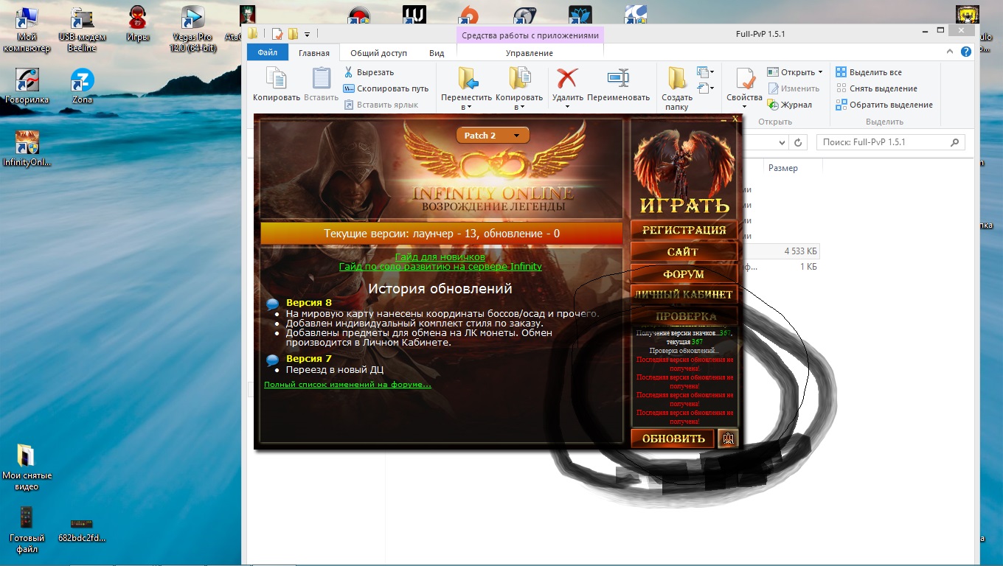This screenshot has width=1003, height=566.
Task: Switch to the Главная ribbon tab
Action: tap(314, 53)
